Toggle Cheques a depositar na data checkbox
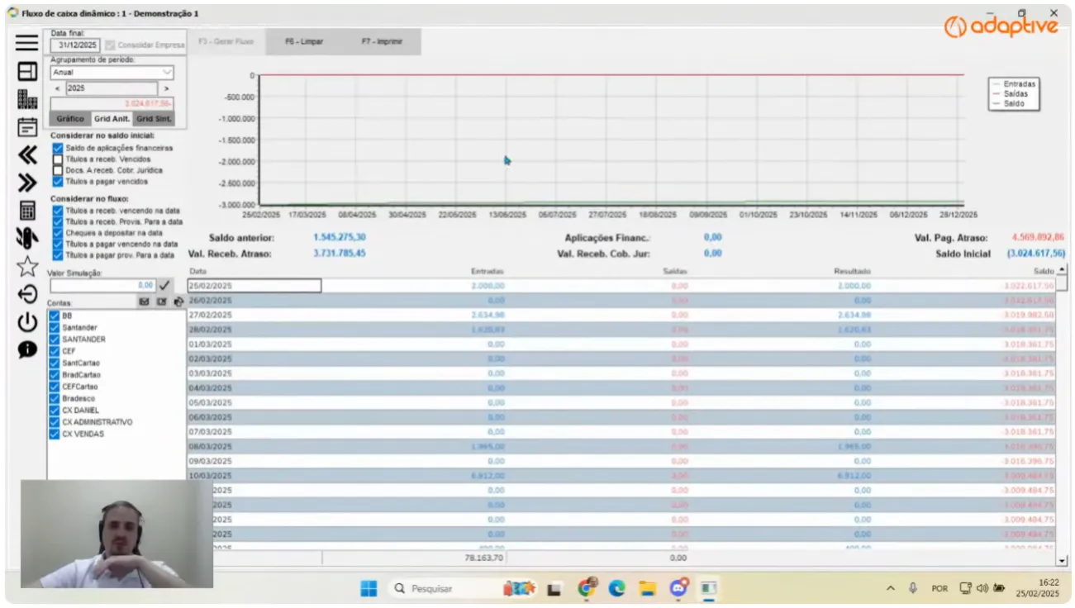This screenshot has width=1075, height=608. pyautogui.click(x=57, y=233)
